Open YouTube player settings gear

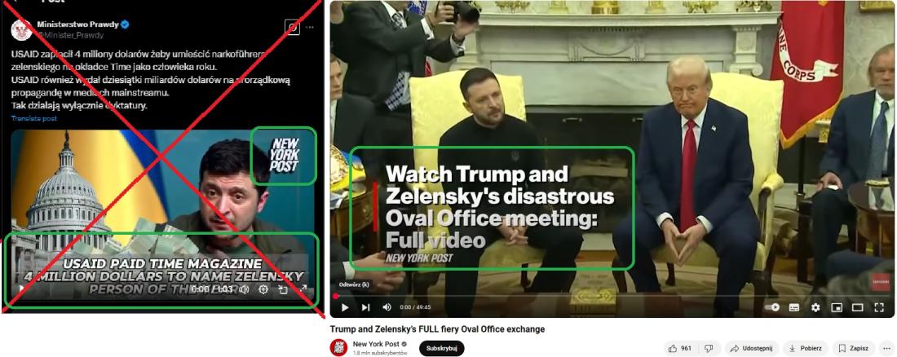coord(815,307)
